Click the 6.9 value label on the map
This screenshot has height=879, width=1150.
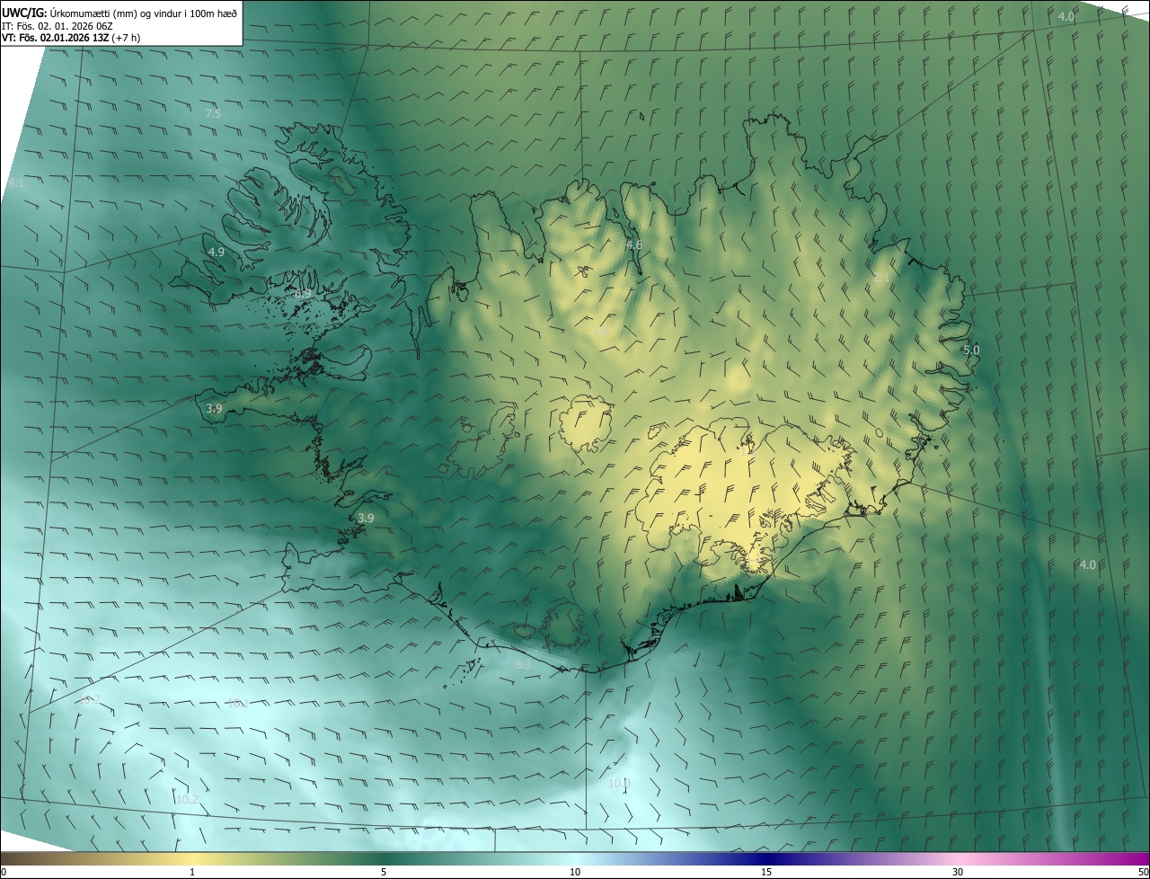[303, 294]
